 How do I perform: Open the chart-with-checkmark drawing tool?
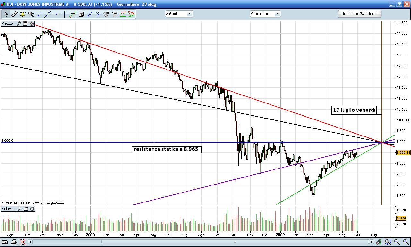point(73,14)
